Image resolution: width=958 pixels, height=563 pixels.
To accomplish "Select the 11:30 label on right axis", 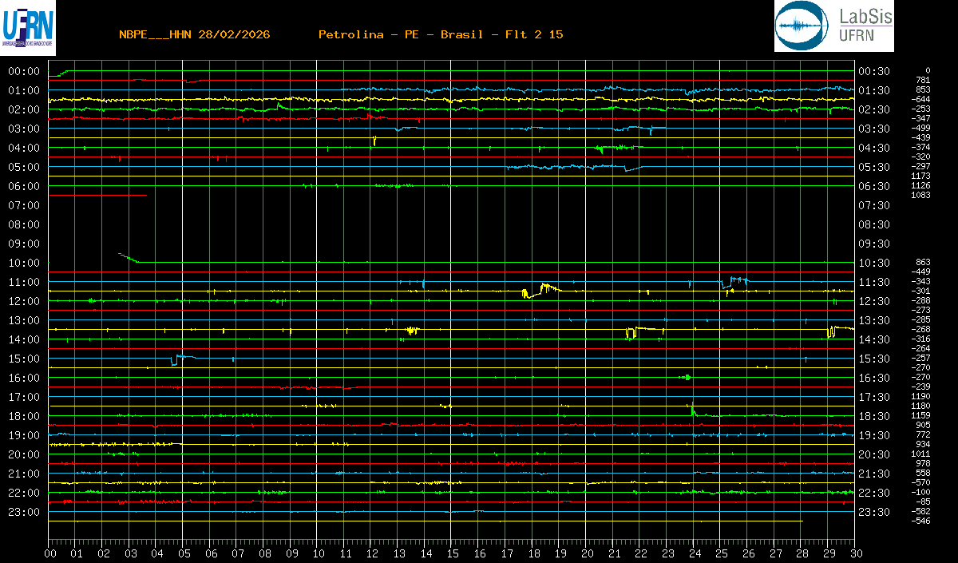I will pyautogui.click(x=873, y=282).
